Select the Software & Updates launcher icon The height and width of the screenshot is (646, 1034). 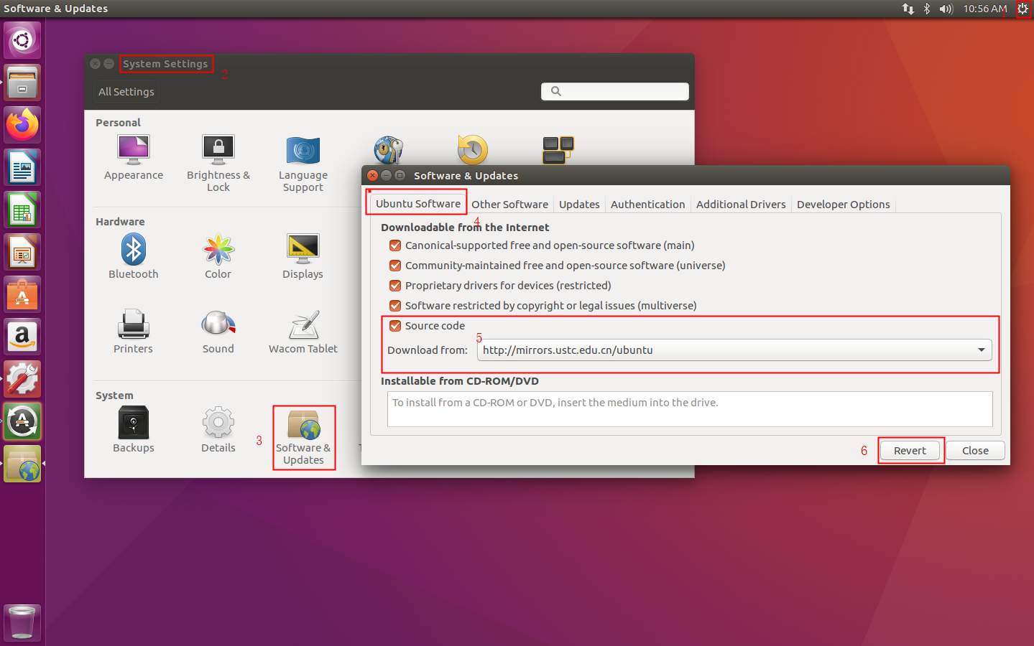[22, 464]
